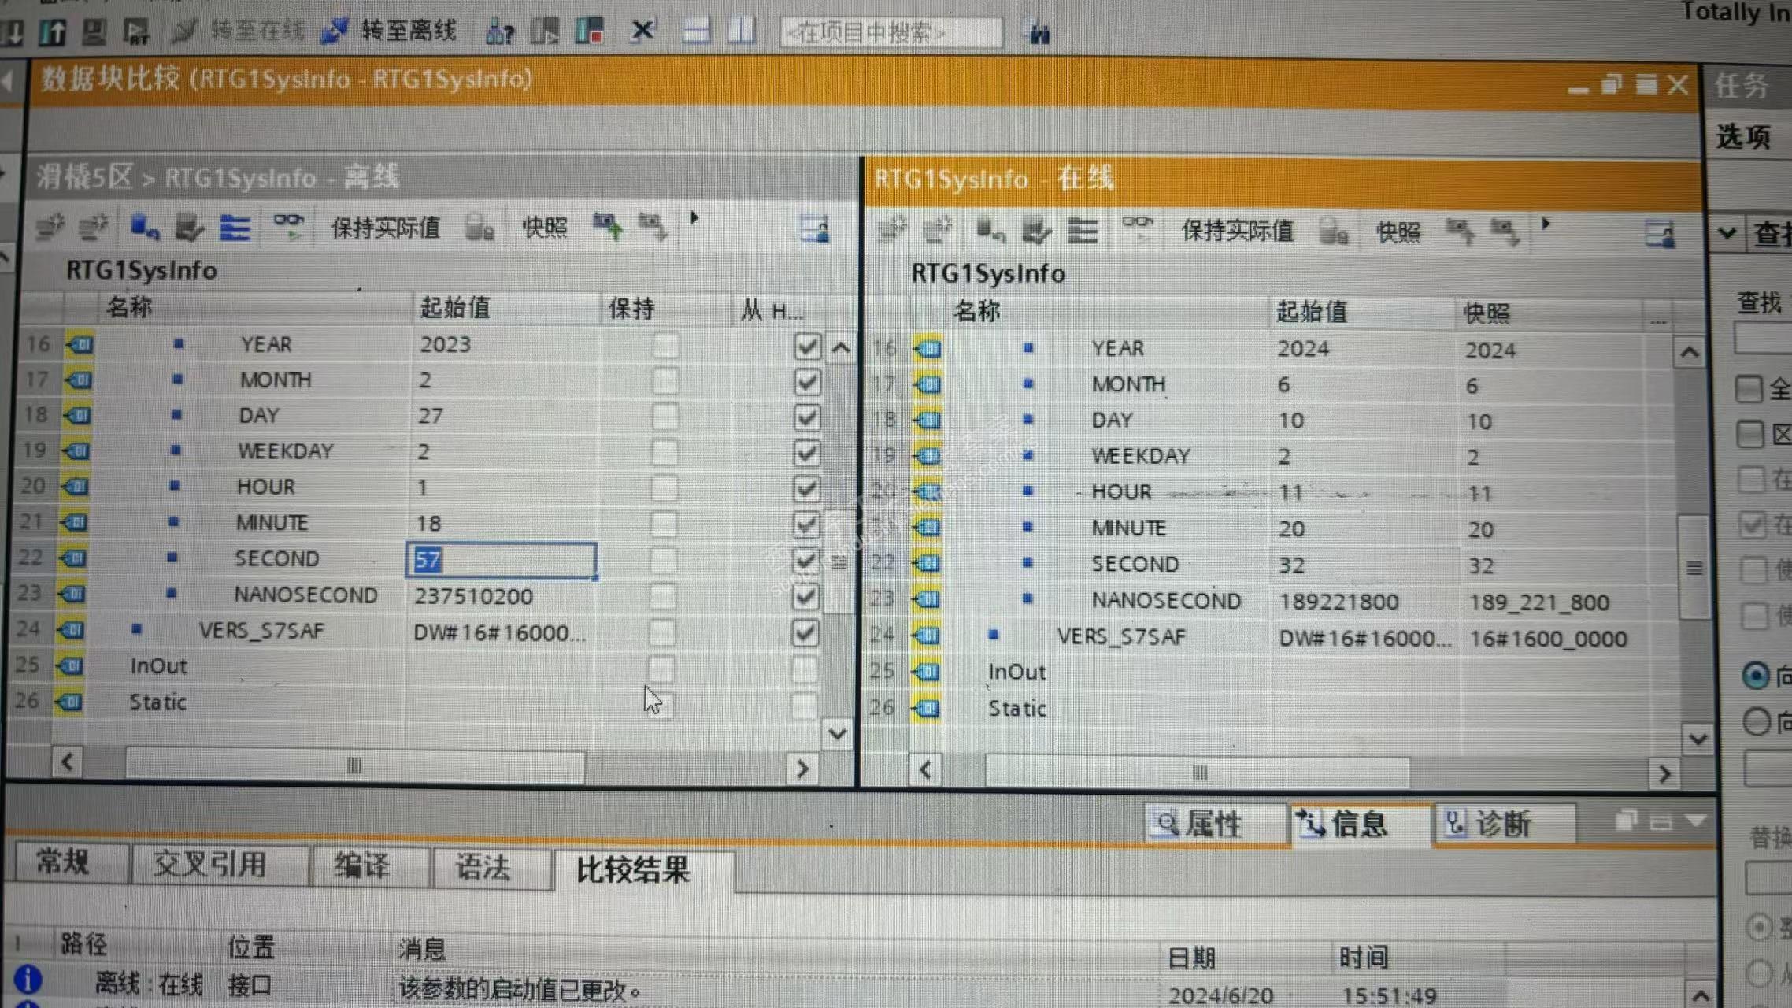Click the 保持实际值 button in offline toolbar

[x=385, y=228]
